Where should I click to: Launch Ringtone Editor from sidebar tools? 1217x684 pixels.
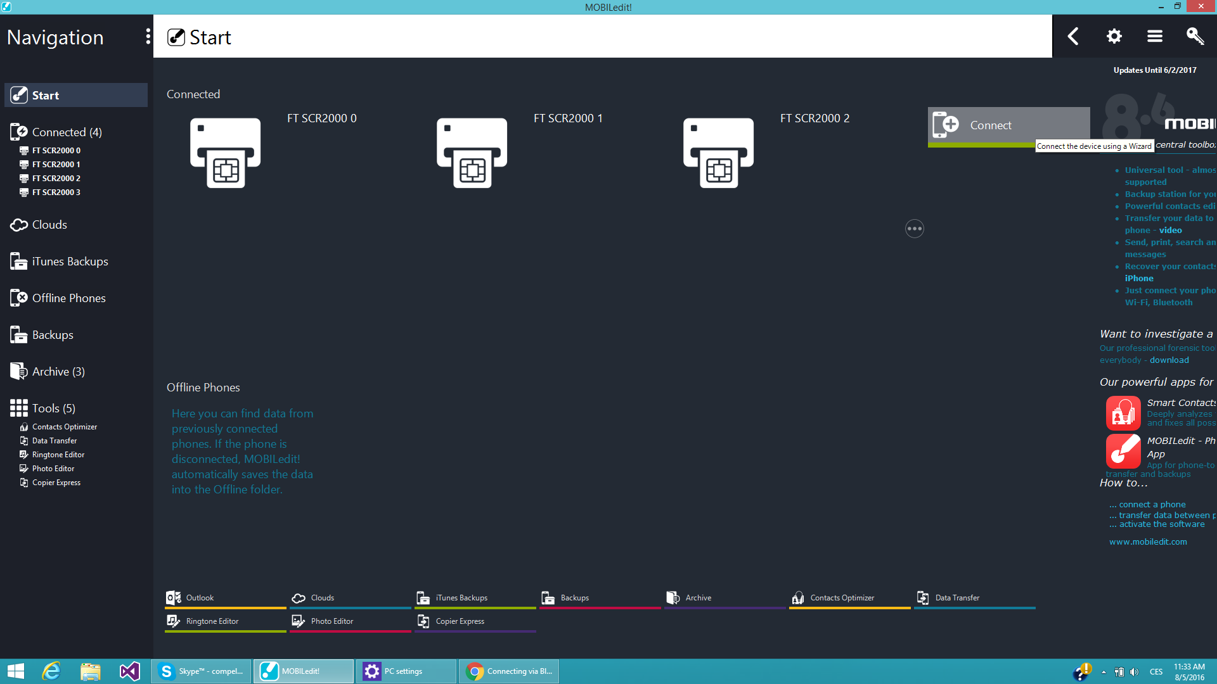[x=58, y=455]
